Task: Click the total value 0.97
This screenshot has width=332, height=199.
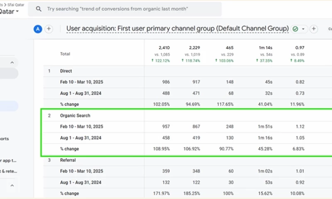Action: point(300,48)
